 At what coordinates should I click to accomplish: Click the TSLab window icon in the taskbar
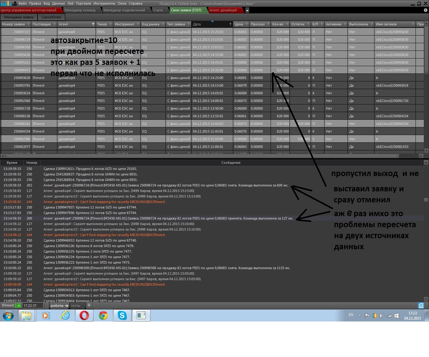141,315
